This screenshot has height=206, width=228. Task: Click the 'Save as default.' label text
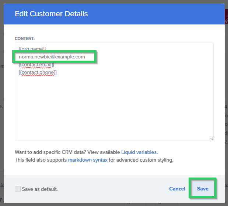(40, 189)
